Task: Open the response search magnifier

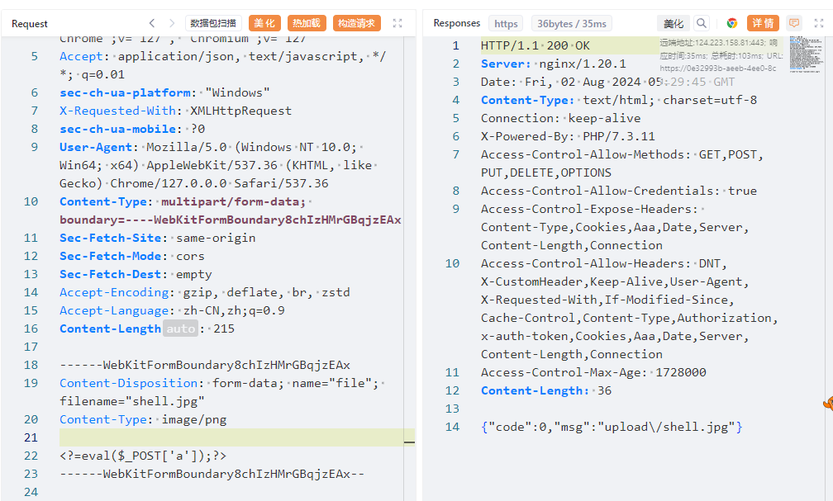Action: point(702,23)
